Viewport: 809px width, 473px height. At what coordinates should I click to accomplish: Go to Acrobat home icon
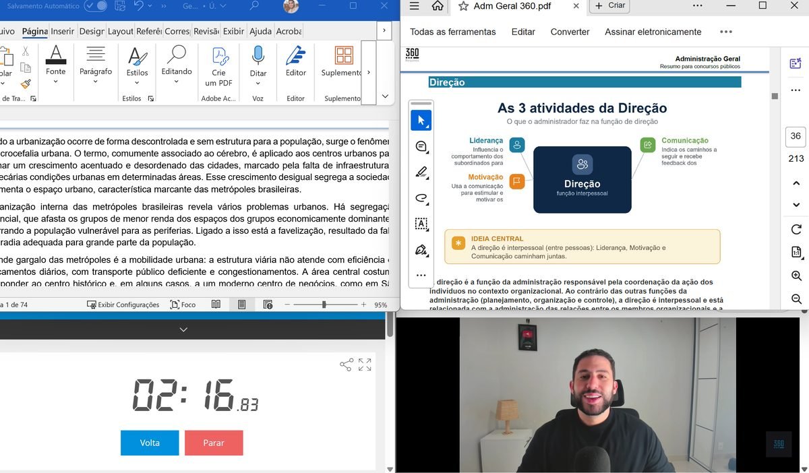pyautogui.click(x=438, y=6)
